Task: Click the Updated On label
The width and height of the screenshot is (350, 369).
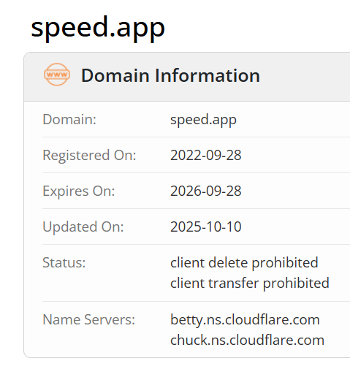Action: tap(83, 227)
